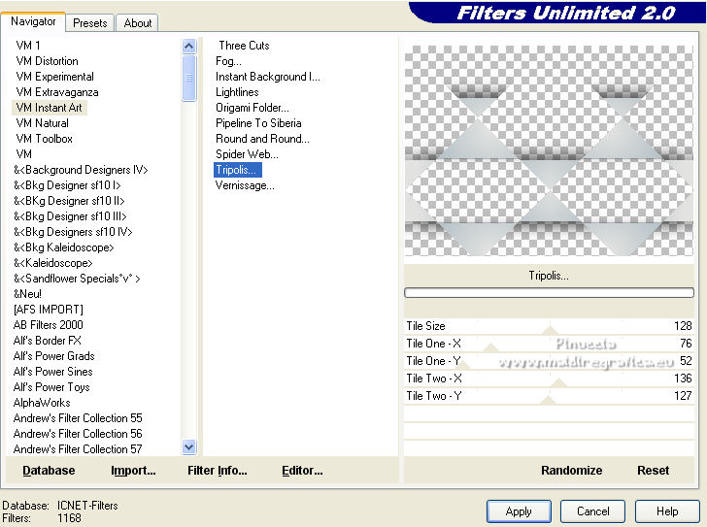Select &<Bkg Designer sf10 I> category

click(x=67, y=185)
